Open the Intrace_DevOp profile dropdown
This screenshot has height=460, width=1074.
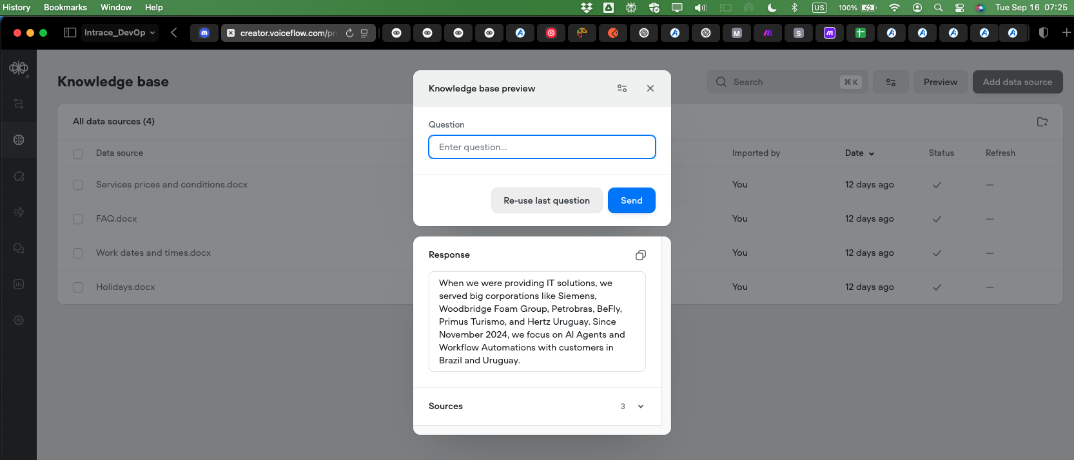120,32
